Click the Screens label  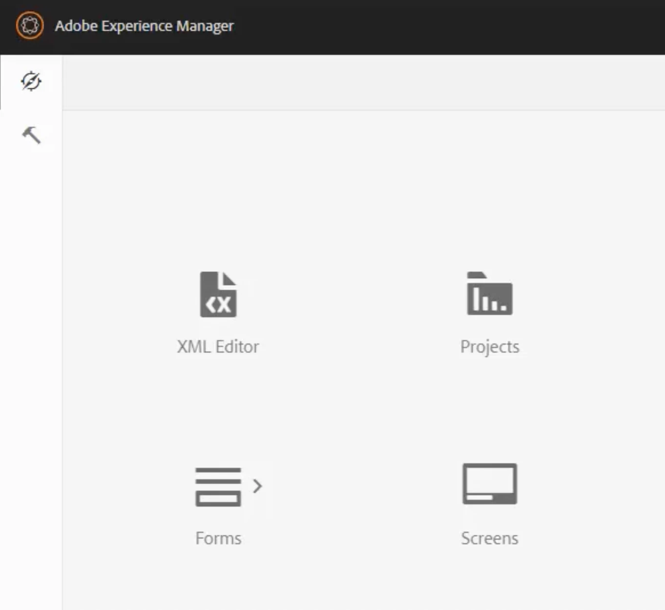tap(490, 538)
